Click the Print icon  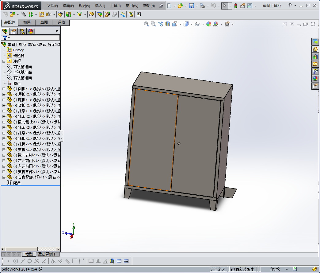[x=202, y=6]
